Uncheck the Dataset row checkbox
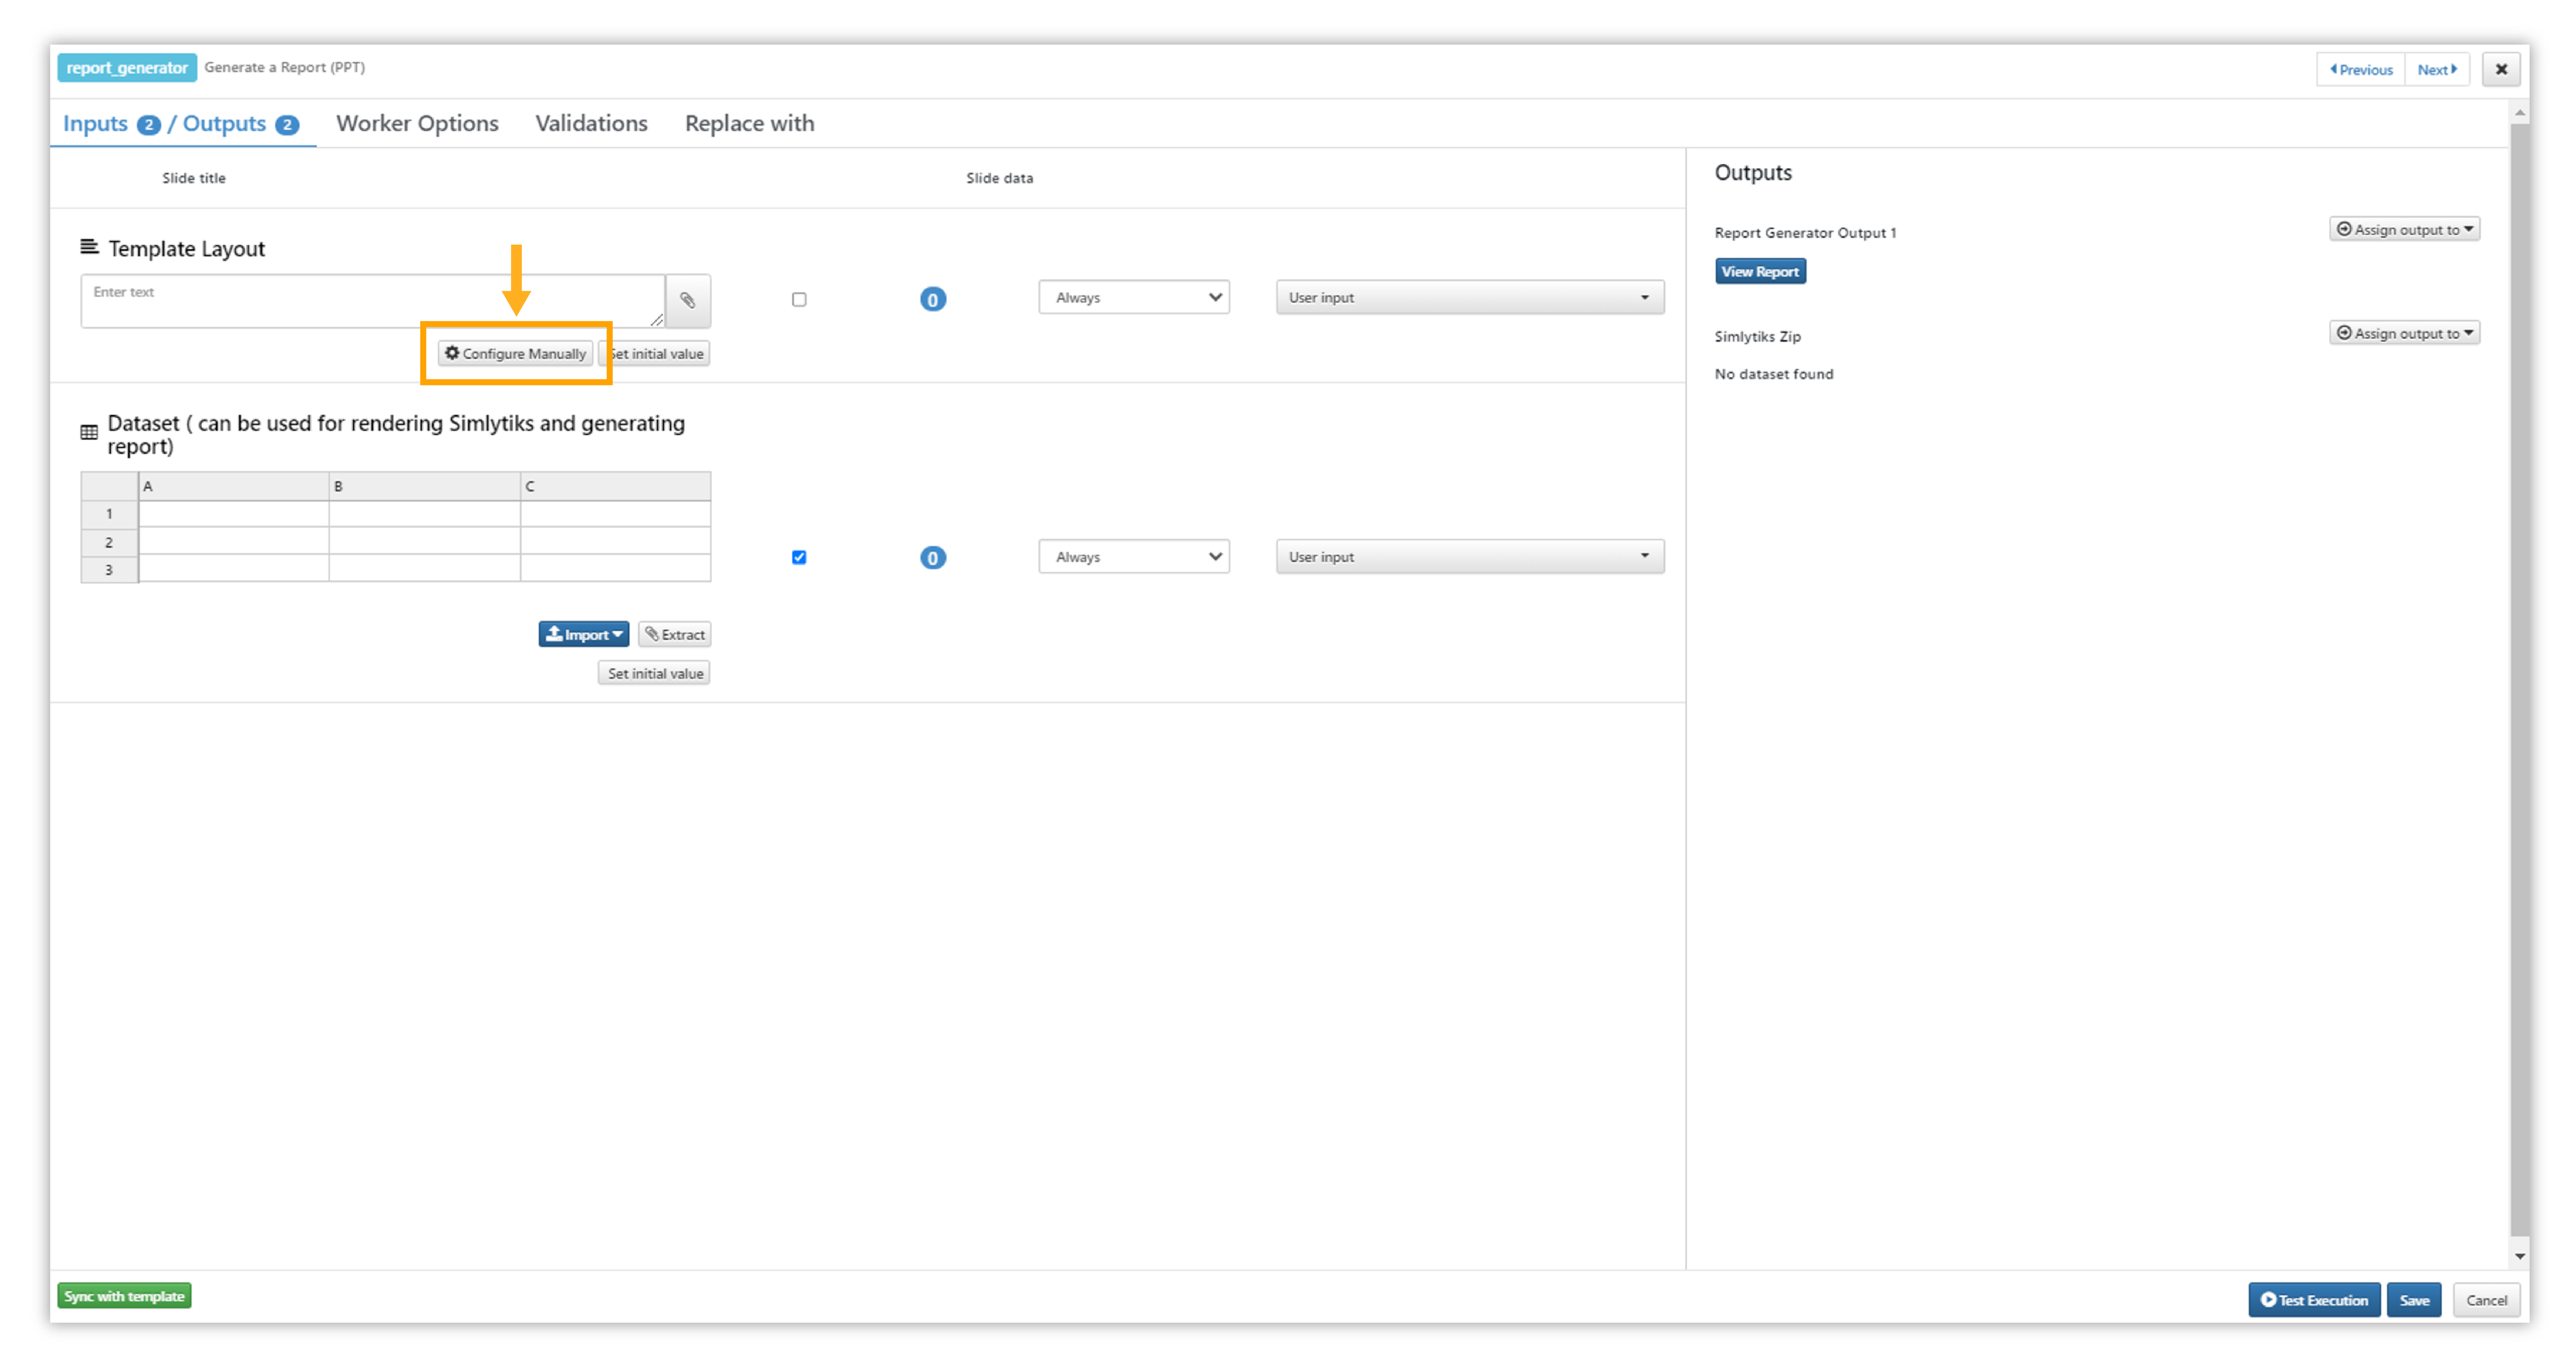This screenshot has width=2576, height=1370. click(799, 558)
